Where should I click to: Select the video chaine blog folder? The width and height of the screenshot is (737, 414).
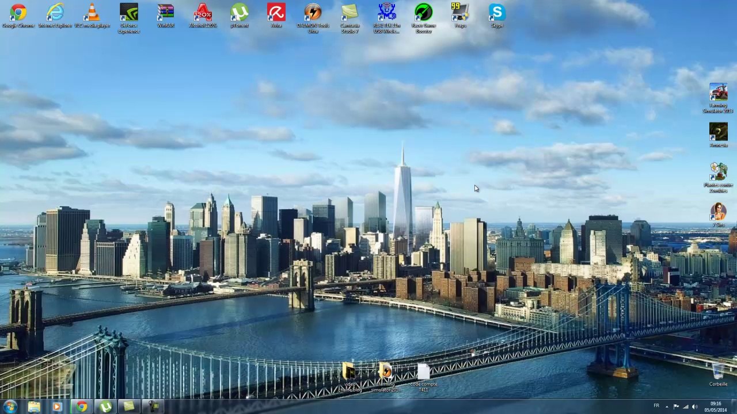[350, 377]
